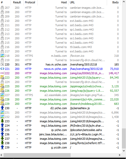Select URL ss0.baidu.com:443
The image size is (126, 159).
(x=82, y=25)
